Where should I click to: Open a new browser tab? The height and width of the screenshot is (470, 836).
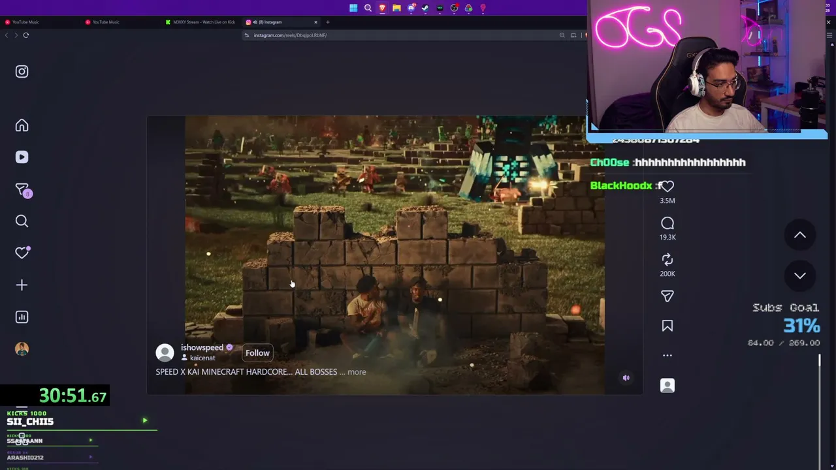click(x=328, y=22)
